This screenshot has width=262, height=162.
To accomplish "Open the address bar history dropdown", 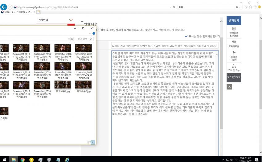I will point(170,7).
